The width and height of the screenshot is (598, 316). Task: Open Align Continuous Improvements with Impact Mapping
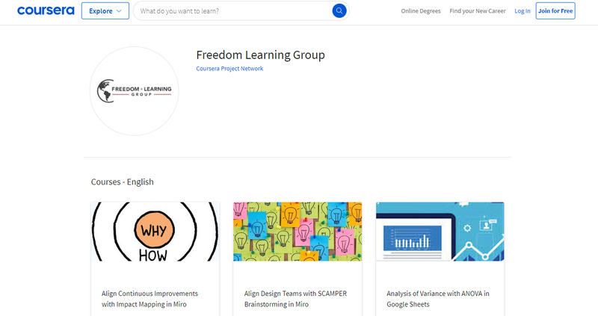coord(149,299)
